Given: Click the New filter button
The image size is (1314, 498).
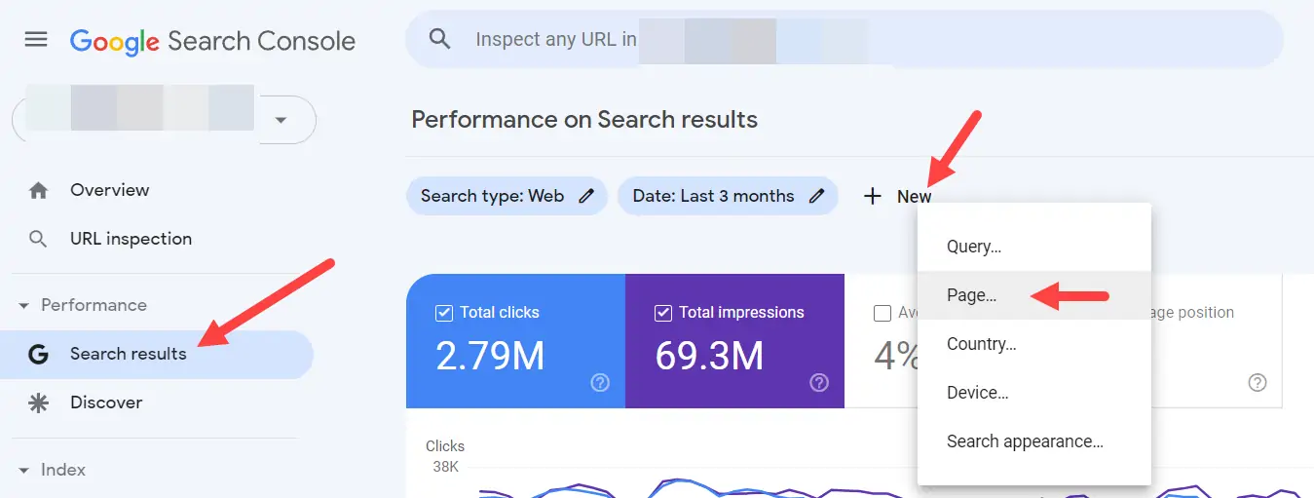Looking at the screenshot, I should coord(897,196).
